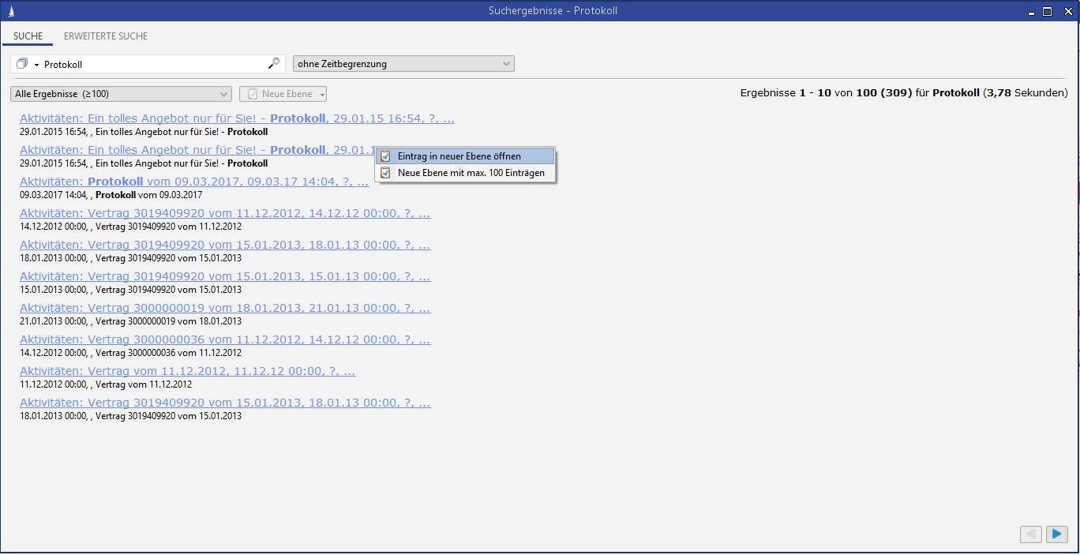Click the checkbox icon beside 'Eintrag in neuer Ebene öffnen'
The width and height of the screenshot is (1080, 555).
385,156
